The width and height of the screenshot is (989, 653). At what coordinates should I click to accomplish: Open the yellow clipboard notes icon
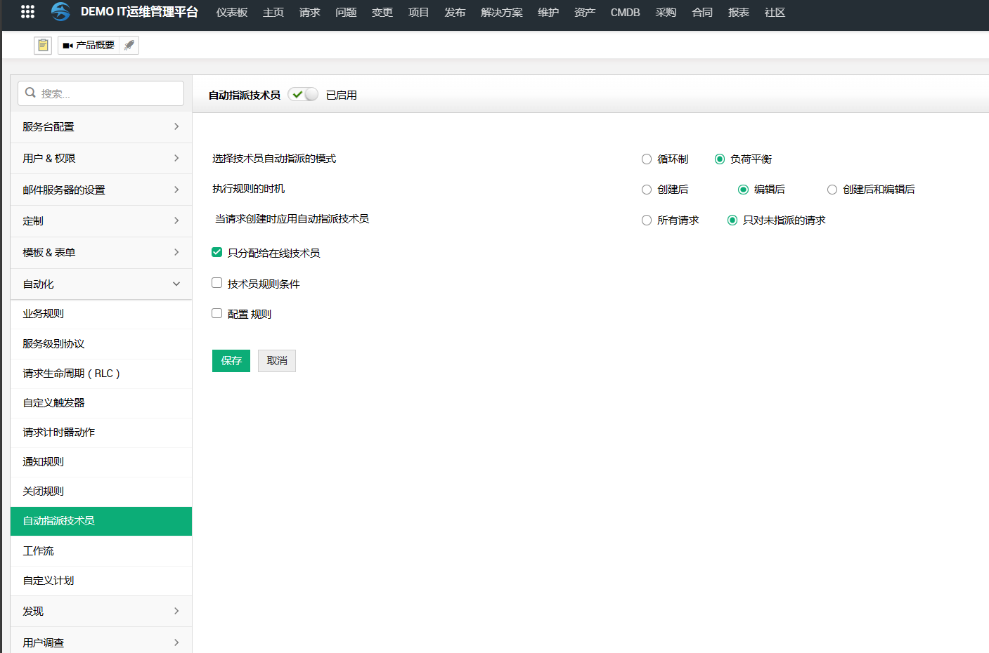click(x=43, y=46)
